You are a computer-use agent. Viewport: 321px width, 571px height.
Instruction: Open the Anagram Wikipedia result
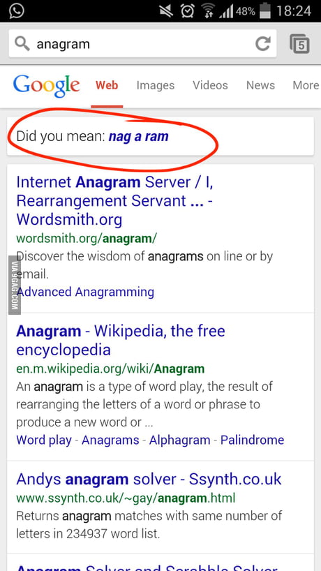pos(121,340)
